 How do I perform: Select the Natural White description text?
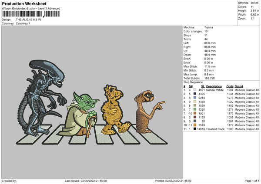[x=215, y=90]
